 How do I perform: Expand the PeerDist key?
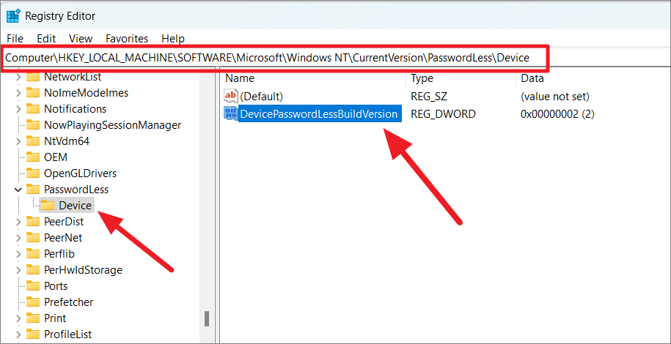tap(18, 222)
